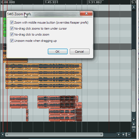Image resolution: width=139 pixels, height=139 pixels.
Task: Click the 1:45.931 mark on the ruler
Action: (51, 2)
